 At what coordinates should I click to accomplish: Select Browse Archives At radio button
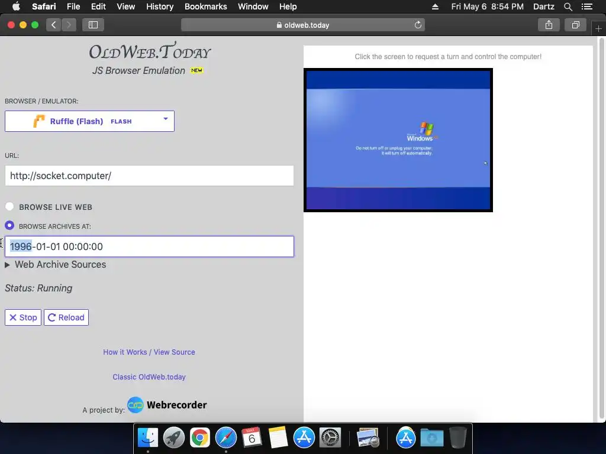pyautogui.click(x=9, y=225)
